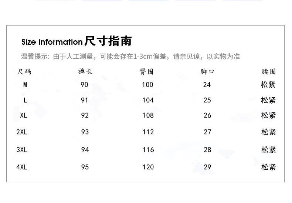292x203 pixels.
Task: Click hip measurement value 104
Action: click(147, 100)
